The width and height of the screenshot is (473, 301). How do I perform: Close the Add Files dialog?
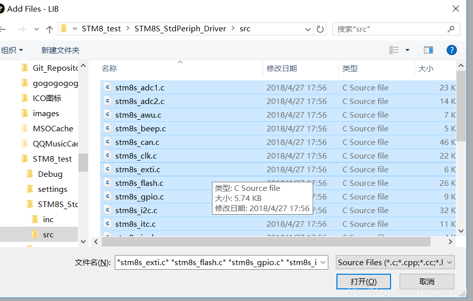click(456, 9)
